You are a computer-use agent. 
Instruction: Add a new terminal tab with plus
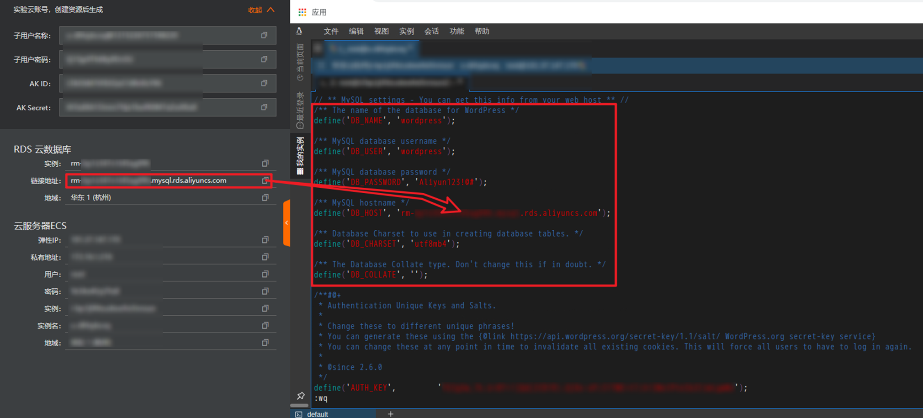tap(390, 414)
